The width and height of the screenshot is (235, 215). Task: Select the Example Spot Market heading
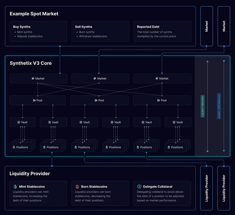[34, 14]
